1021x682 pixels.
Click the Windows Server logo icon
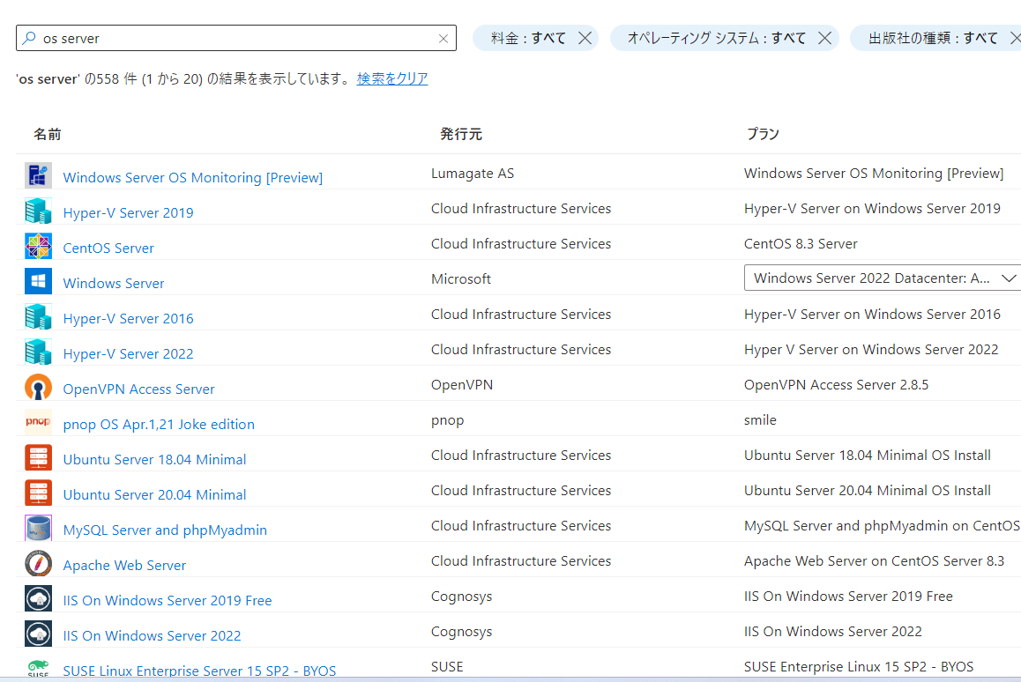coord(39,281)
